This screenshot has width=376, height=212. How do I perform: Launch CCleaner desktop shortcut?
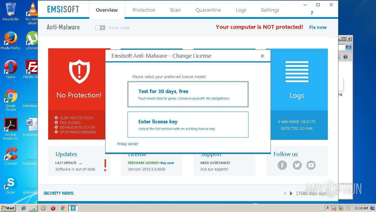pos(11,156)
